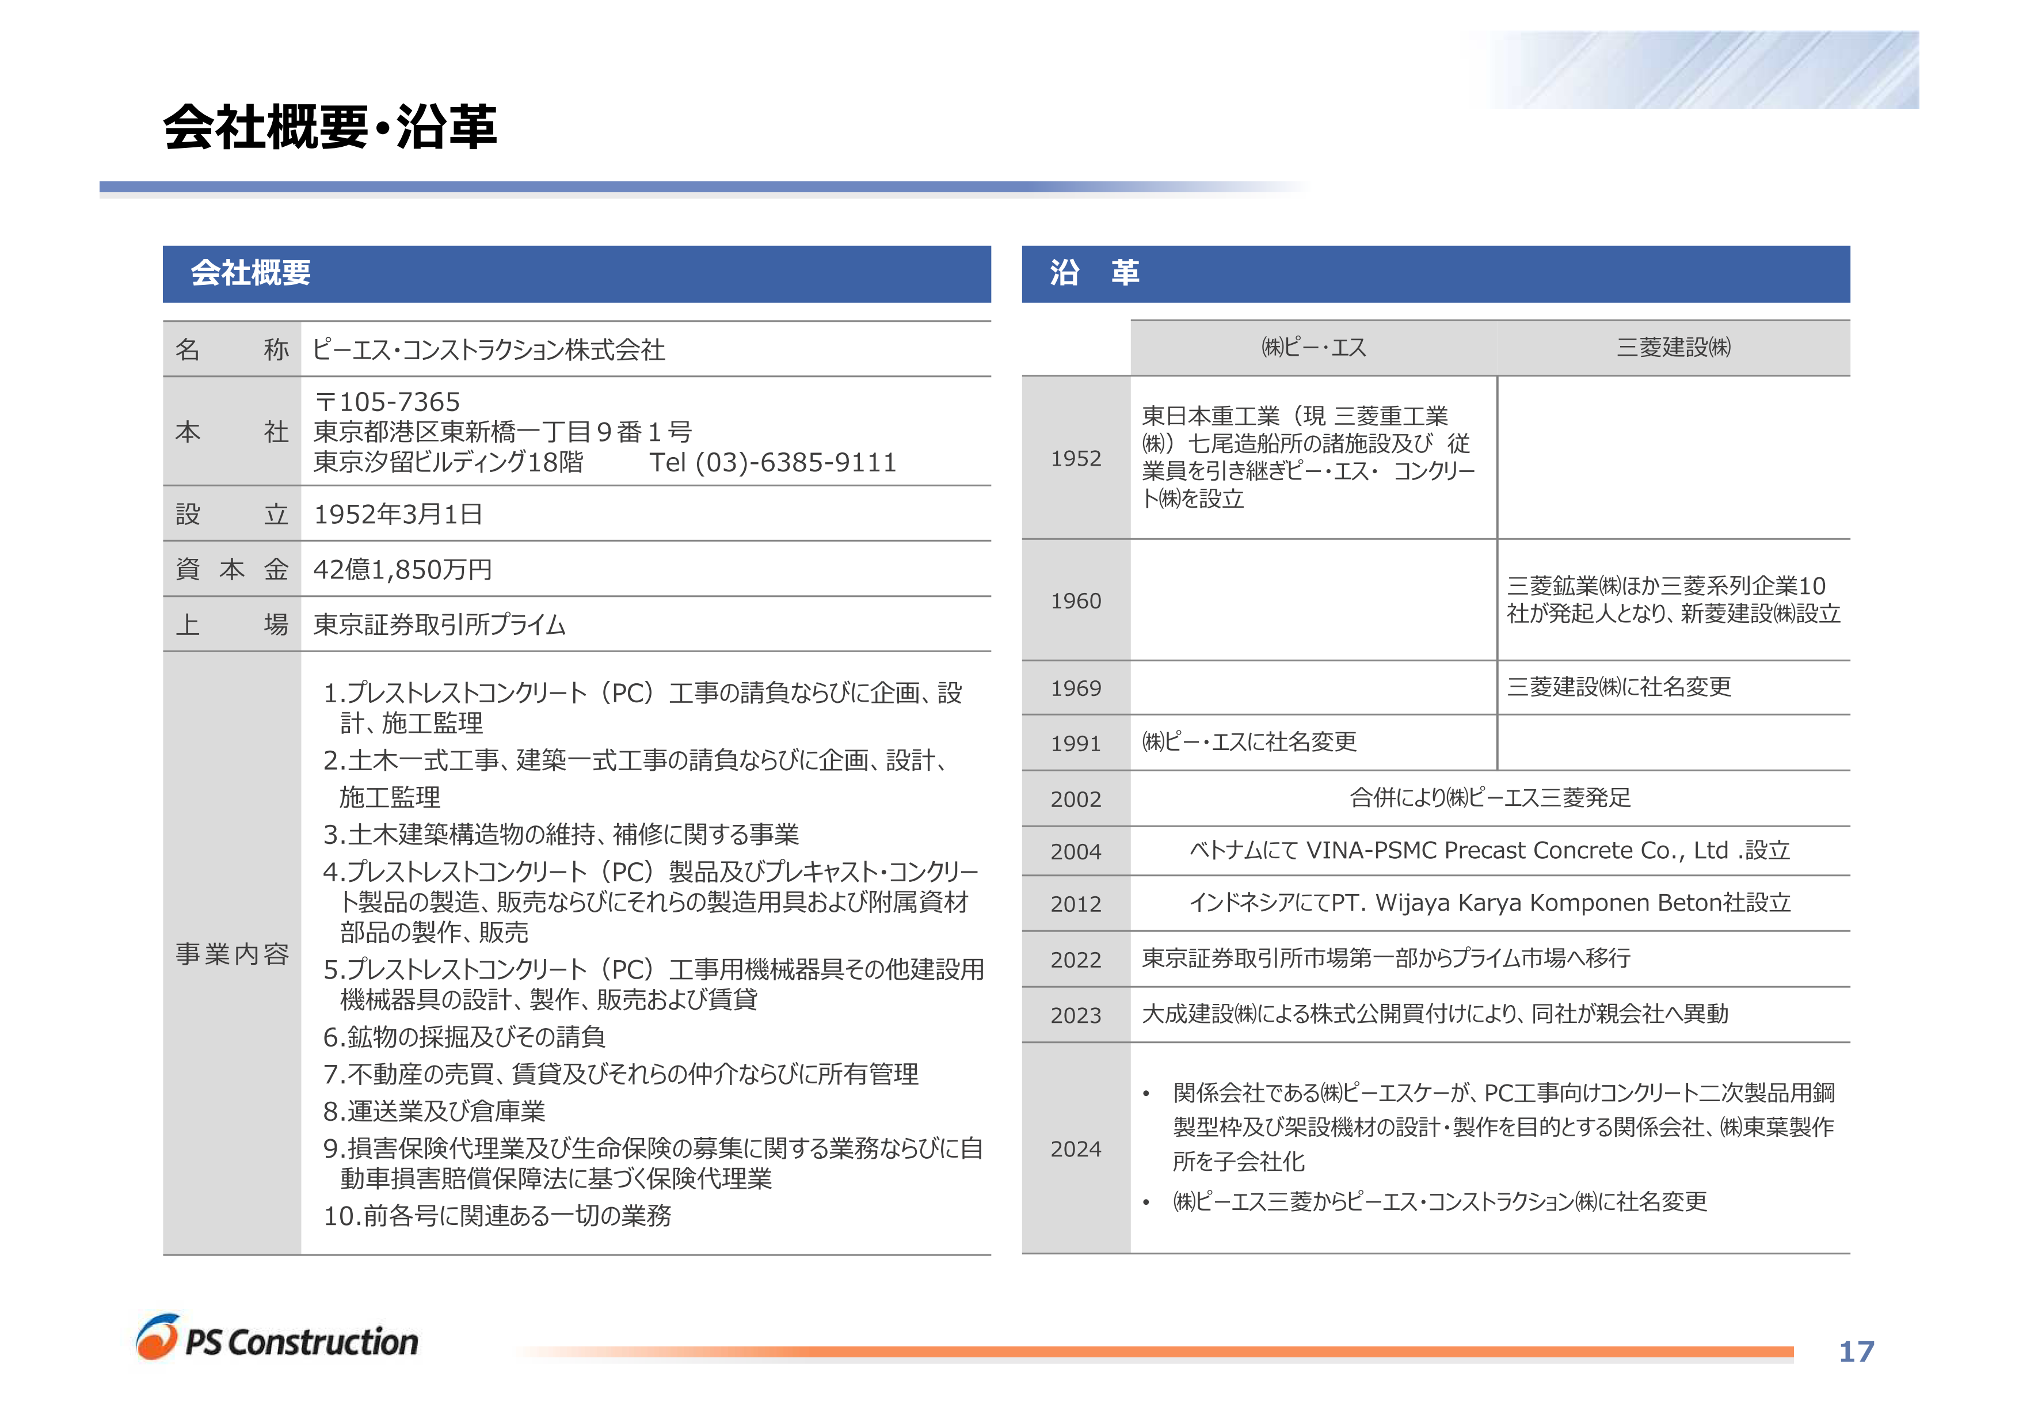Screen dimensions: 2019x1427
Task: Click item 7 不動産の売買、賃貸
Action: [x=621, y=1075]
